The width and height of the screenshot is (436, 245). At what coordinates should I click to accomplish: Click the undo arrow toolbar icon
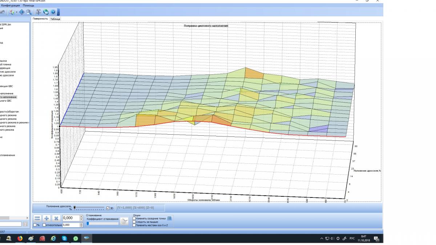tap(2, 12)
